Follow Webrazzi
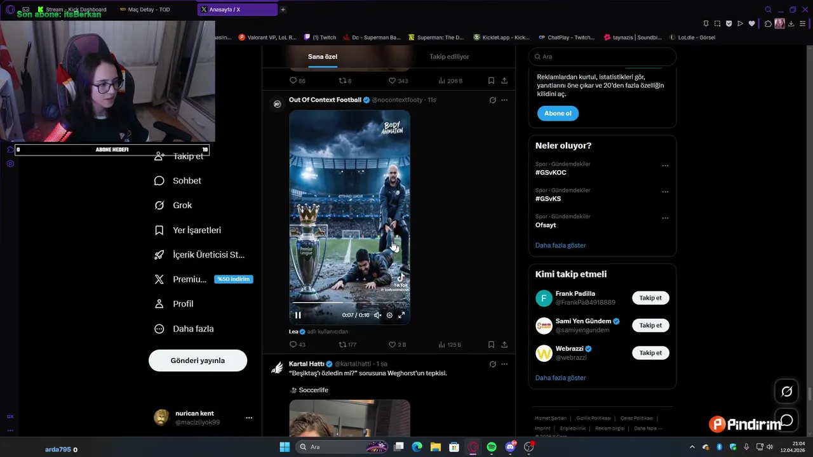Image resolution: width=813 pixels, height=457 pixels. coord(650,353)
